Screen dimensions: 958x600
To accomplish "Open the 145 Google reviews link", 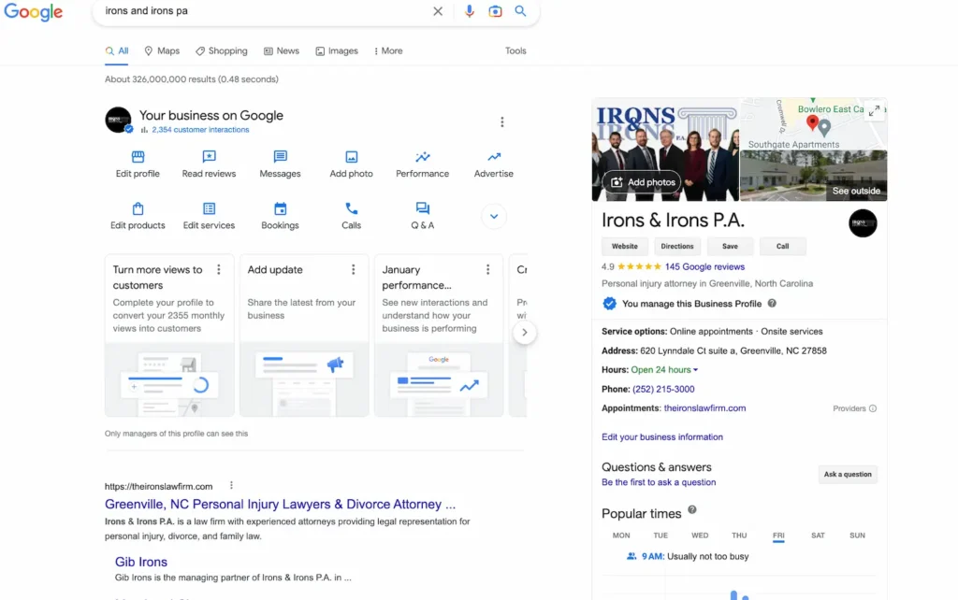I will point(704,267).
